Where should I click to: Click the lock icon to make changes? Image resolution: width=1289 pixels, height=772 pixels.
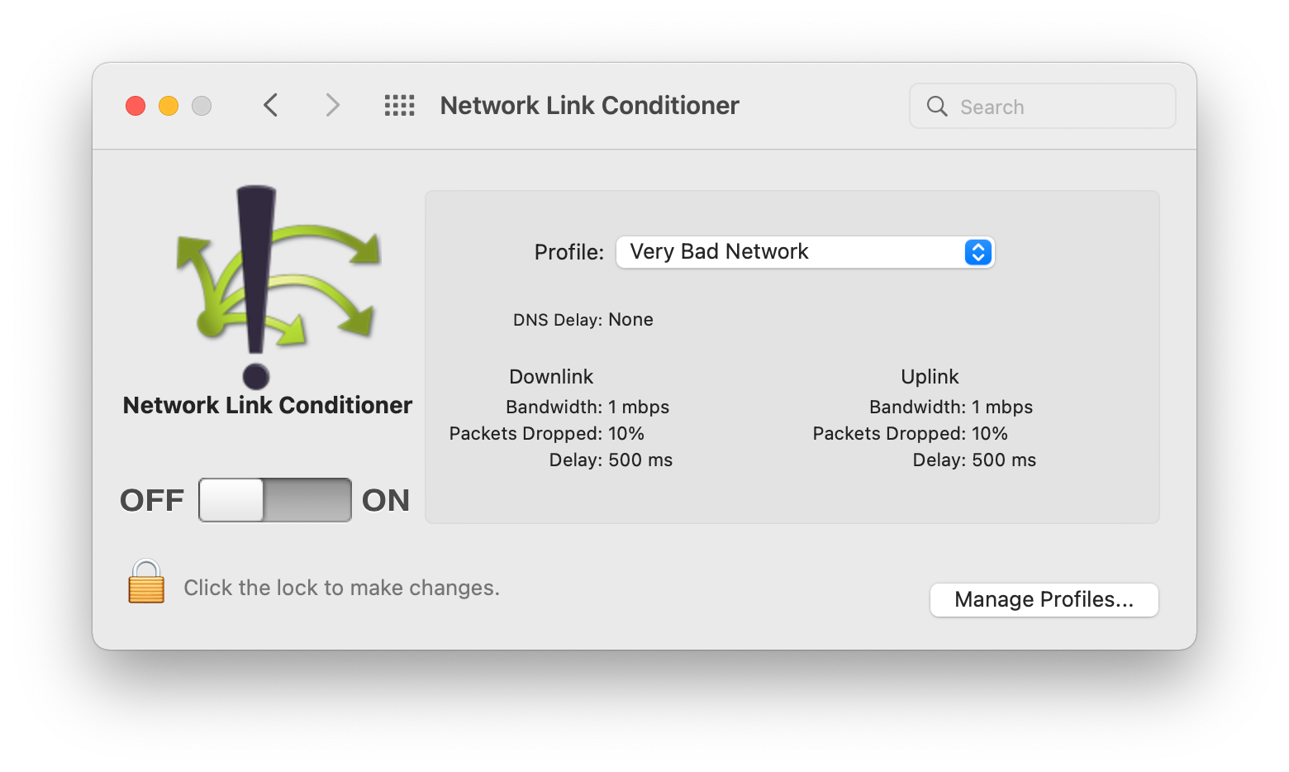click(x=146, y=582)
